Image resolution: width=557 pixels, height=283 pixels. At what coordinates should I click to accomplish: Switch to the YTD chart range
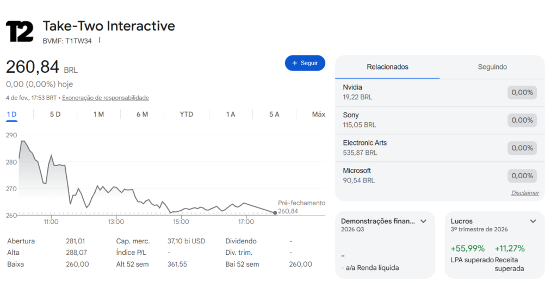[187, 114]
